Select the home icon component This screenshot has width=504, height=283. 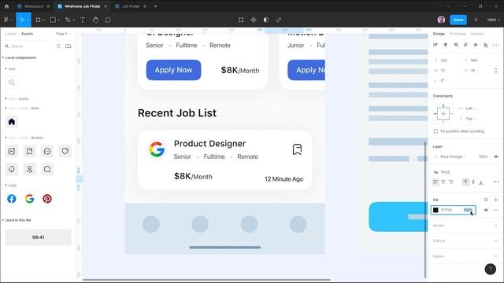[12, 122]
